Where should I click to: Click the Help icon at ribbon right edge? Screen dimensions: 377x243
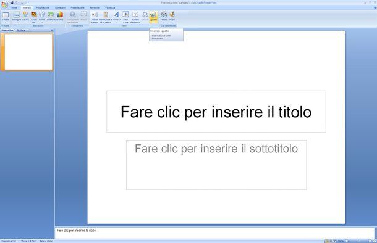pyautogui.click(x=375, y=7)
